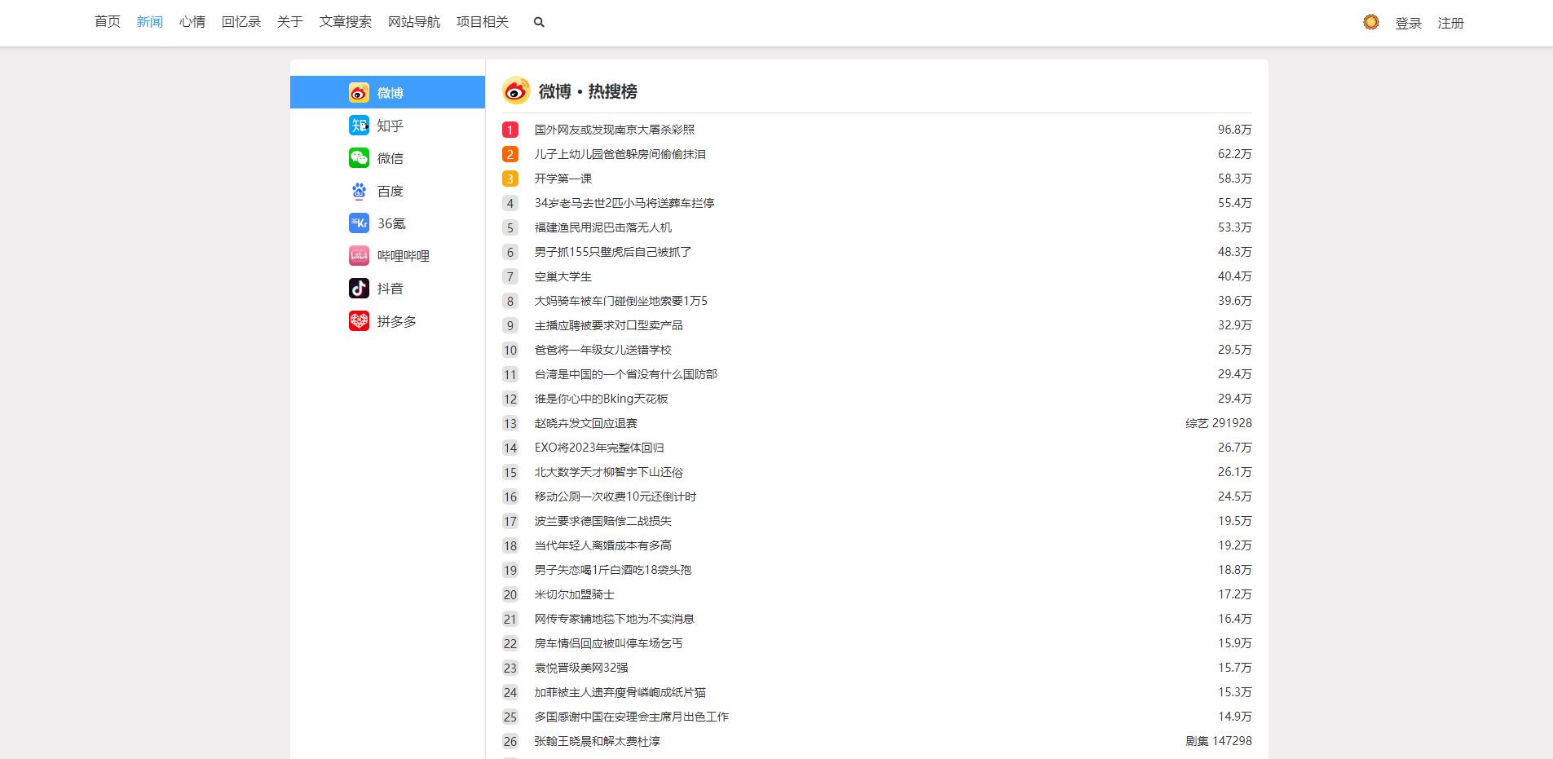Open 心情 navigation item

click(x=192, y=22)
